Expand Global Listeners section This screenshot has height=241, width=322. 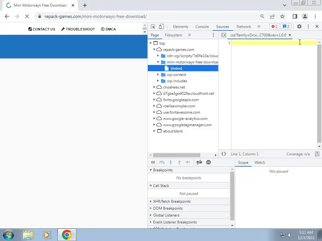coord(189,215)
